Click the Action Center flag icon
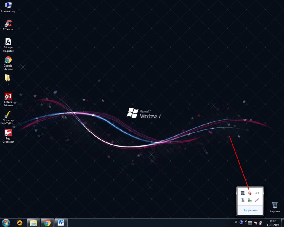The width and height of the screenshot is (284, 227). pos(256,223)
